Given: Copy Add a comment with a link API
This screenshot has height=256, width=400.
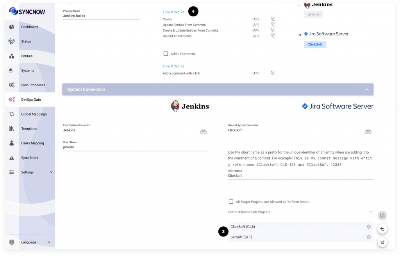Looking at the screenshot, I should click(x=273, y=73).
